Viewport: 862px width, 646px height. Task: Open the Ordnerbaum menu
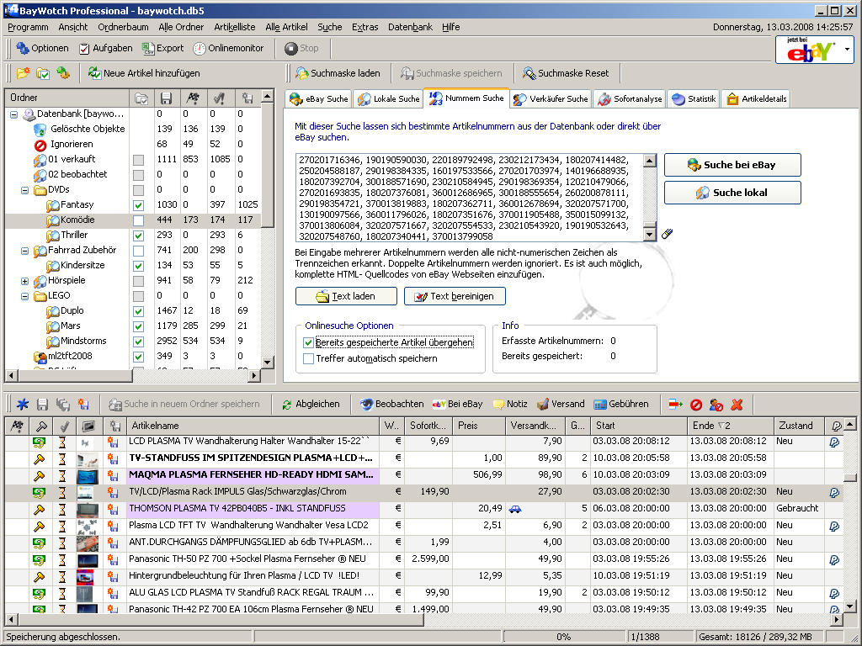pos(123,27)
